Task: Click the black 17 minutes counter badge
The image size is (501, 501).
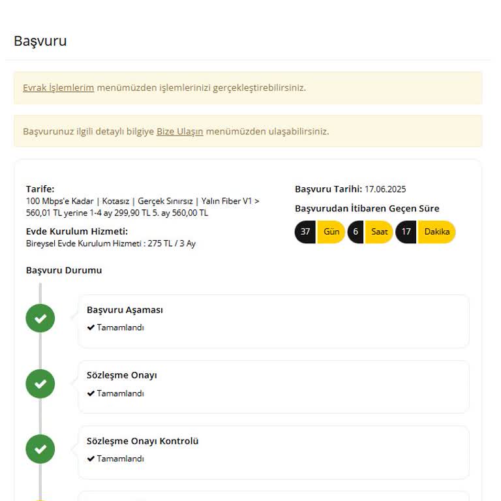Action: click(x=406, y=232)
